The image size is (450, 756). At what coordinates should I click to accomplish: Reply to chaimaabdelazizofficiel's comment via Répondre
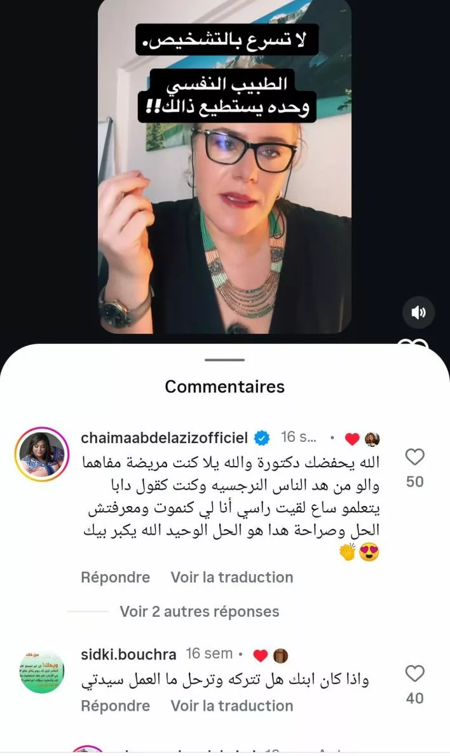115,577
